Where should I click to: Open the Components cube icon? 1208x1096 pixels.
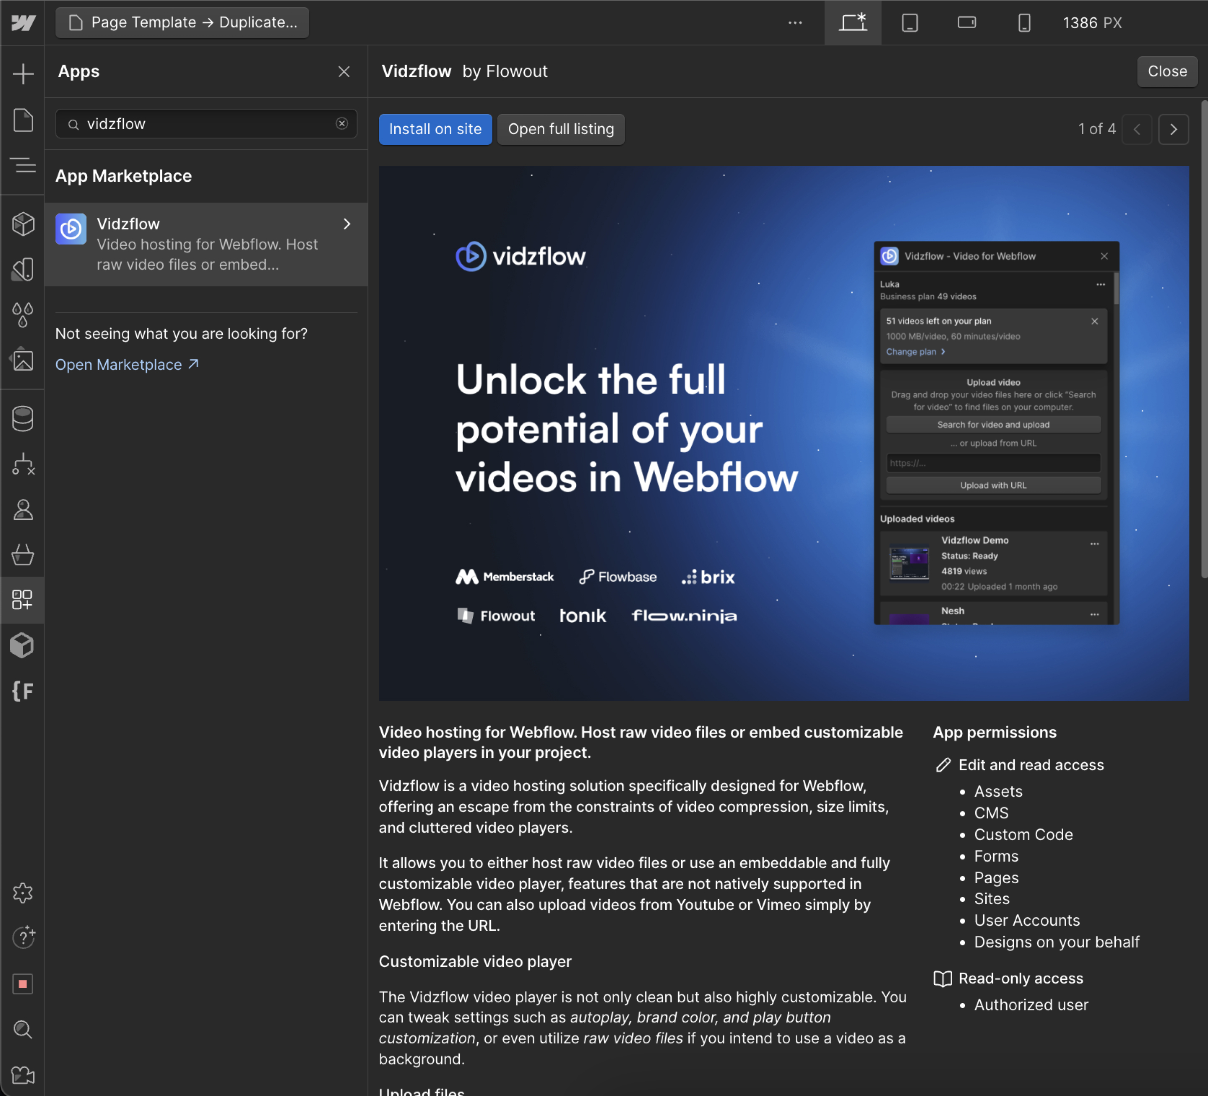pos(23,224)
